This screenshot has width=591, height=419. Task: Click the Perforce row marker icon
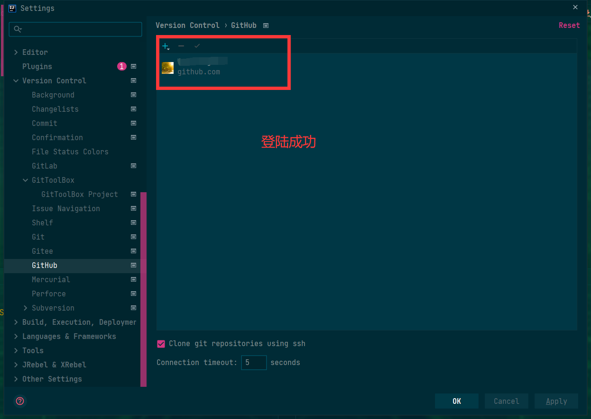pyautogui.click(x=133, y=294)
